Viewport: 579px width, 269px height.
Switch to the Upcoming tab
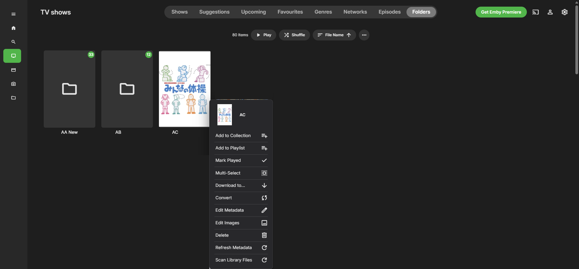click(254, 12)
